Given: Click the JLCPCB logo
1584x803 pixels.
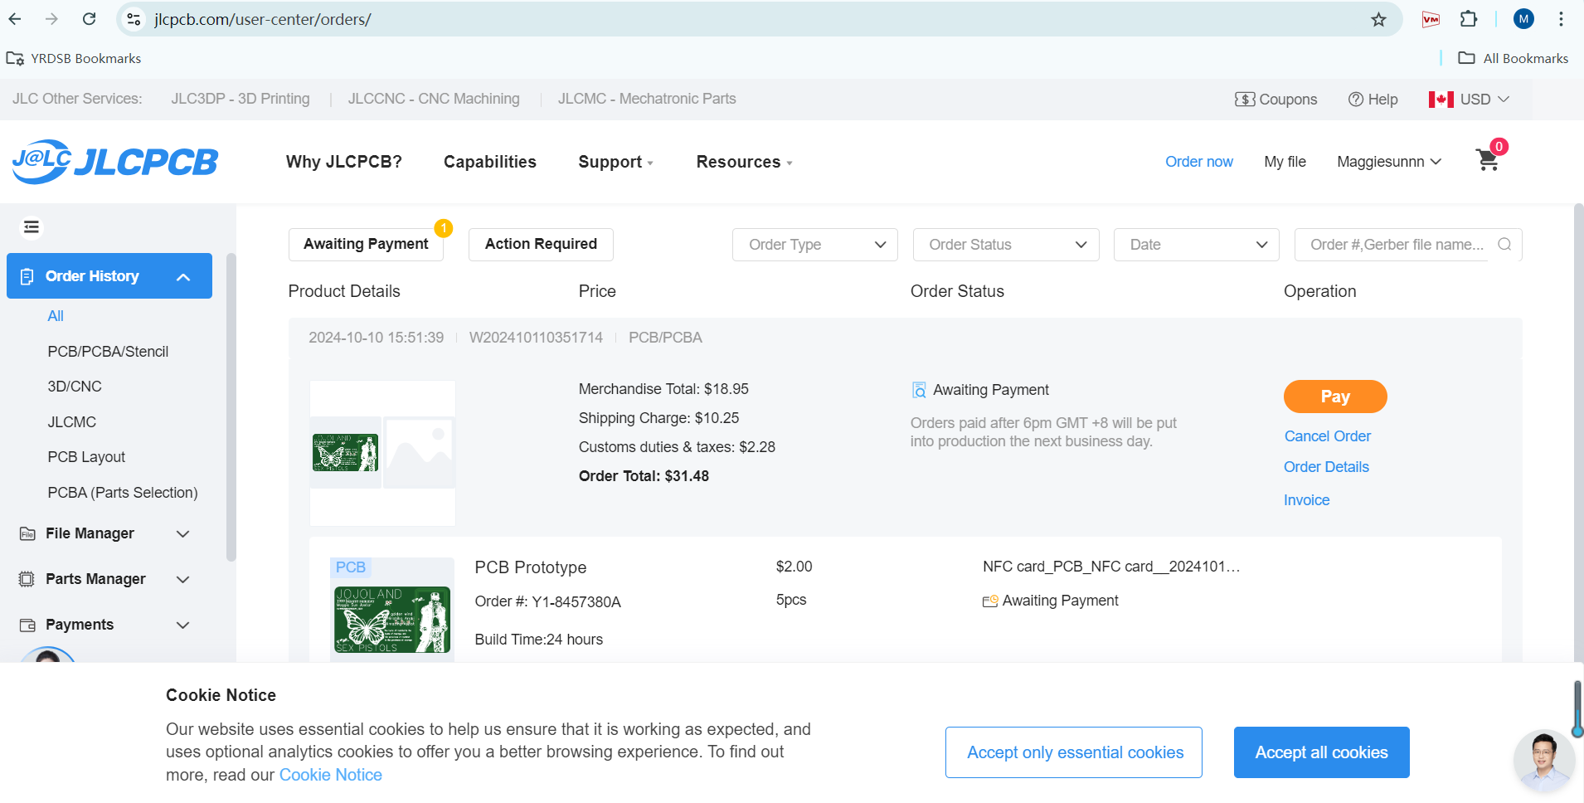Looking at the screenshot, I should [115, 162].
